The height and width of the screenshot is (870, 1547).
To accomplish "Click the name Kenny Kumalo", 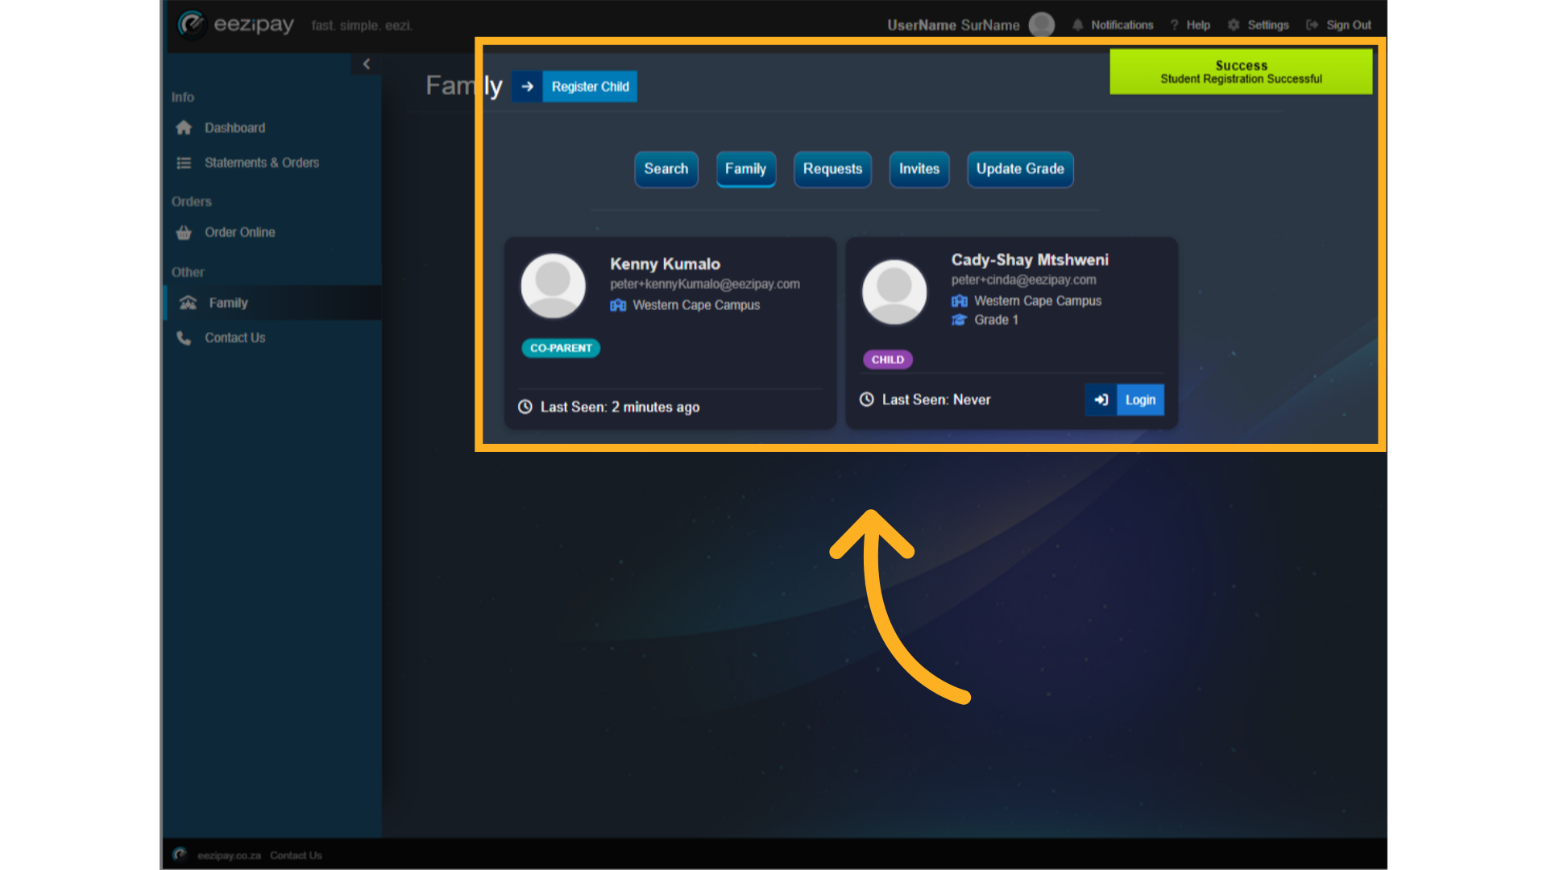I will (x=665, y=264).
